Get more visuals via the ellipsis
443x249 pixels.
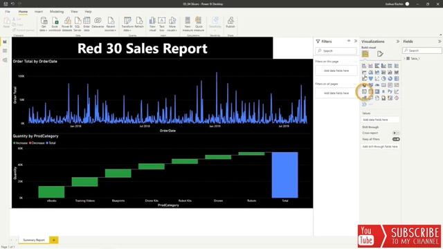[371, 104]
